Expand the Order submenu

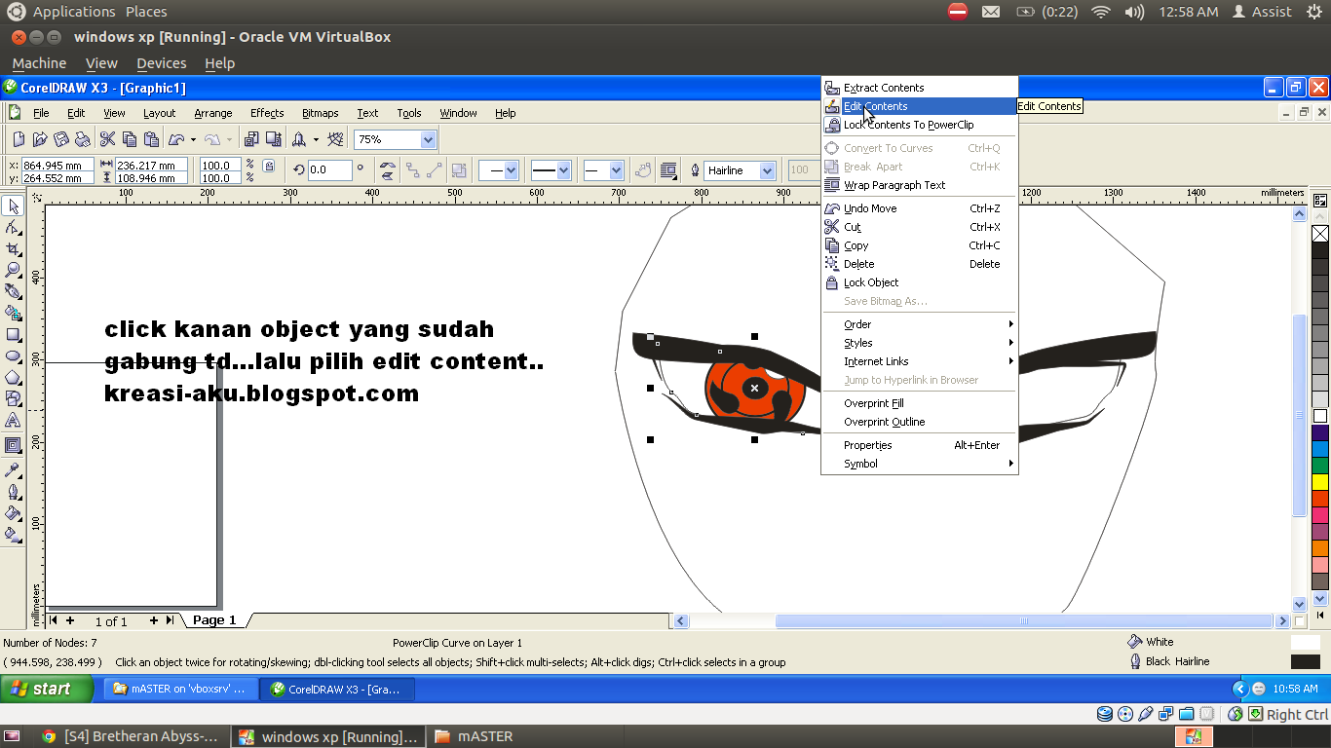pos(919,324)
